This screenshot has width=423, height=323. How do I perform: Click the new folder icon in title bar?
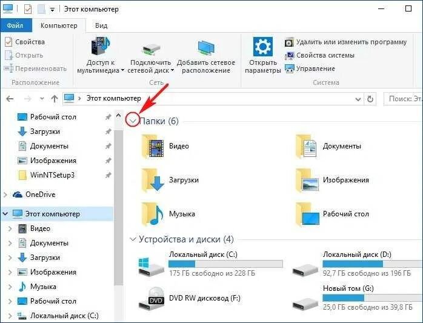pos(41,9)
